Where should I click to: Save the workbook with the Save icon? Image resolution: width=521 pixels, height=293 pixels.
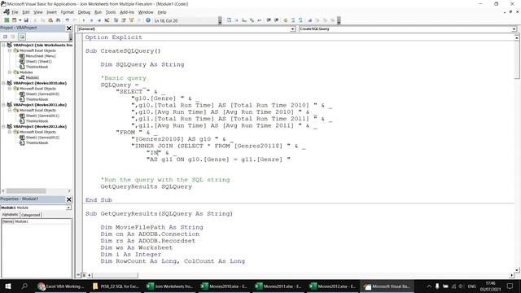[26, 20]
